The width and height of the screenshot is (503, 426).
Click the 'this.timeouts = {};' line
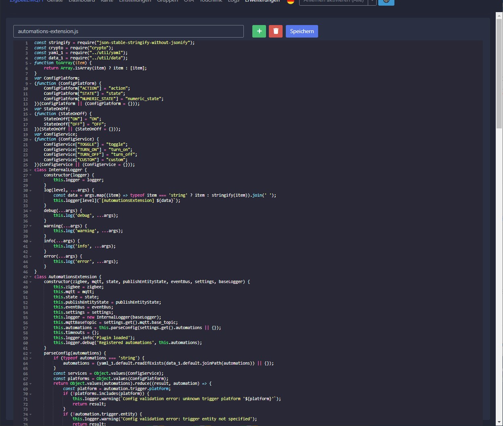76,333
